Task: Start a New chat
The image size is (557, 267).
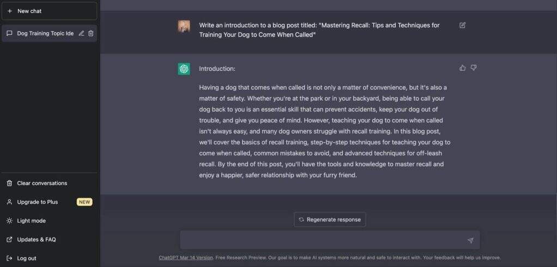Action: pyautogui.click(x=49, y=11)
